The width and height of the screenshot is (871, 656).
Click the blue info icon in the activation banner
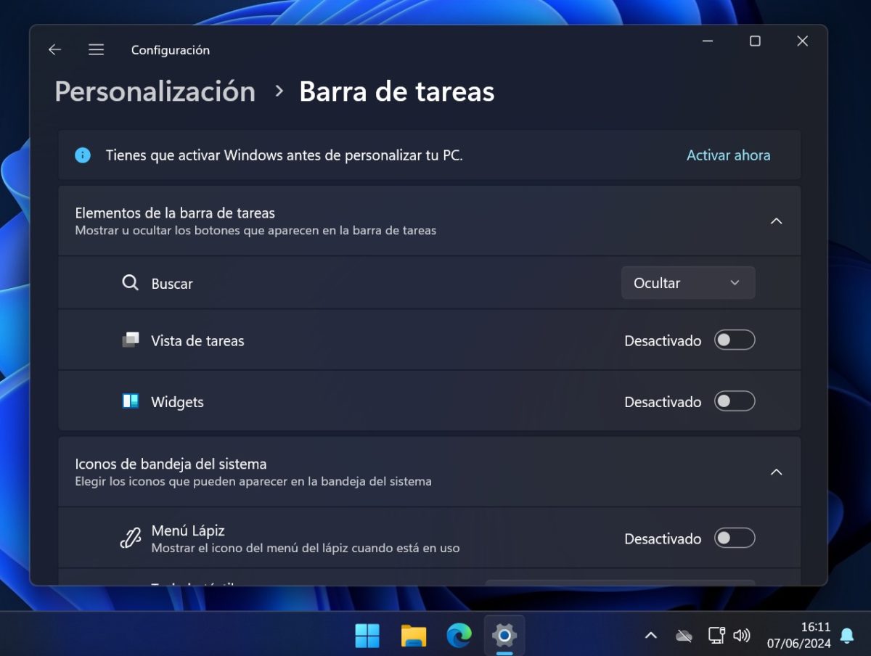click(83, 155)
